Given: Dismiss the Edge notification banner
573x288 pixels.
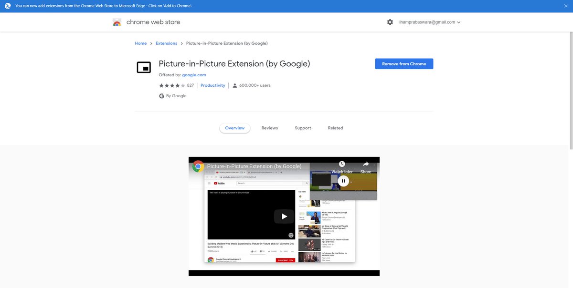Looking at the screenshot, I should pos(565,6).
